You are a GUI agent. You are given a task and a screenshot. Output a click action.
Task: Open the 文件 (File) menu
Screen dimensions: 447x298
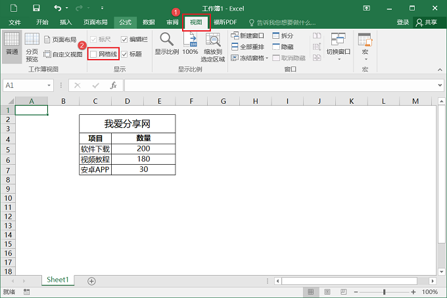coord(14,22)
